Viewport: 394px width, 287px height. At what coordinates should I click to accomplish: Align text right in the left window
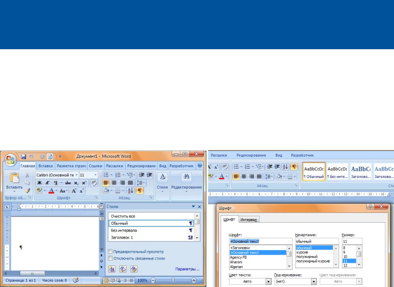tap(122, 183)
